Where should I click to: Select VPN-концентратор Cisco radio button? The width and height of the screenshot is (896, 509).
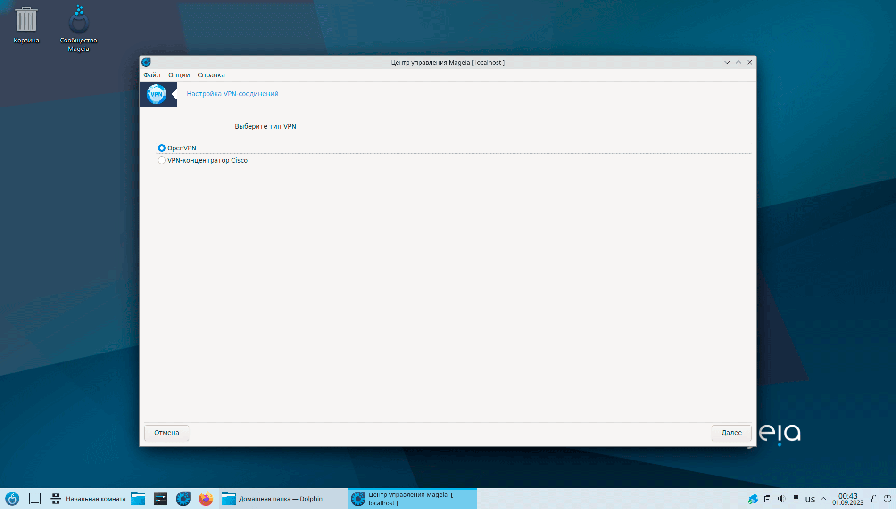coord(162,160)
